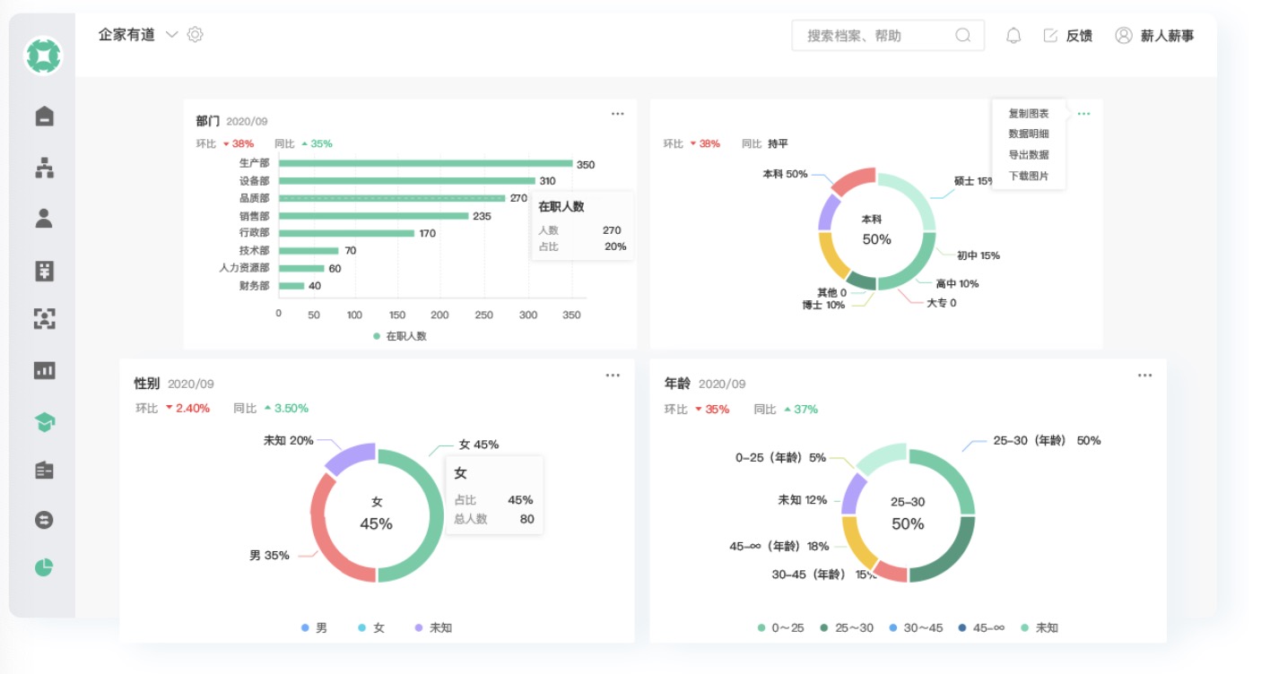Click the 销售部 bar showing 235
Image resolution: width=1270 pixels, height=674 pixels.
coord(374,215)
